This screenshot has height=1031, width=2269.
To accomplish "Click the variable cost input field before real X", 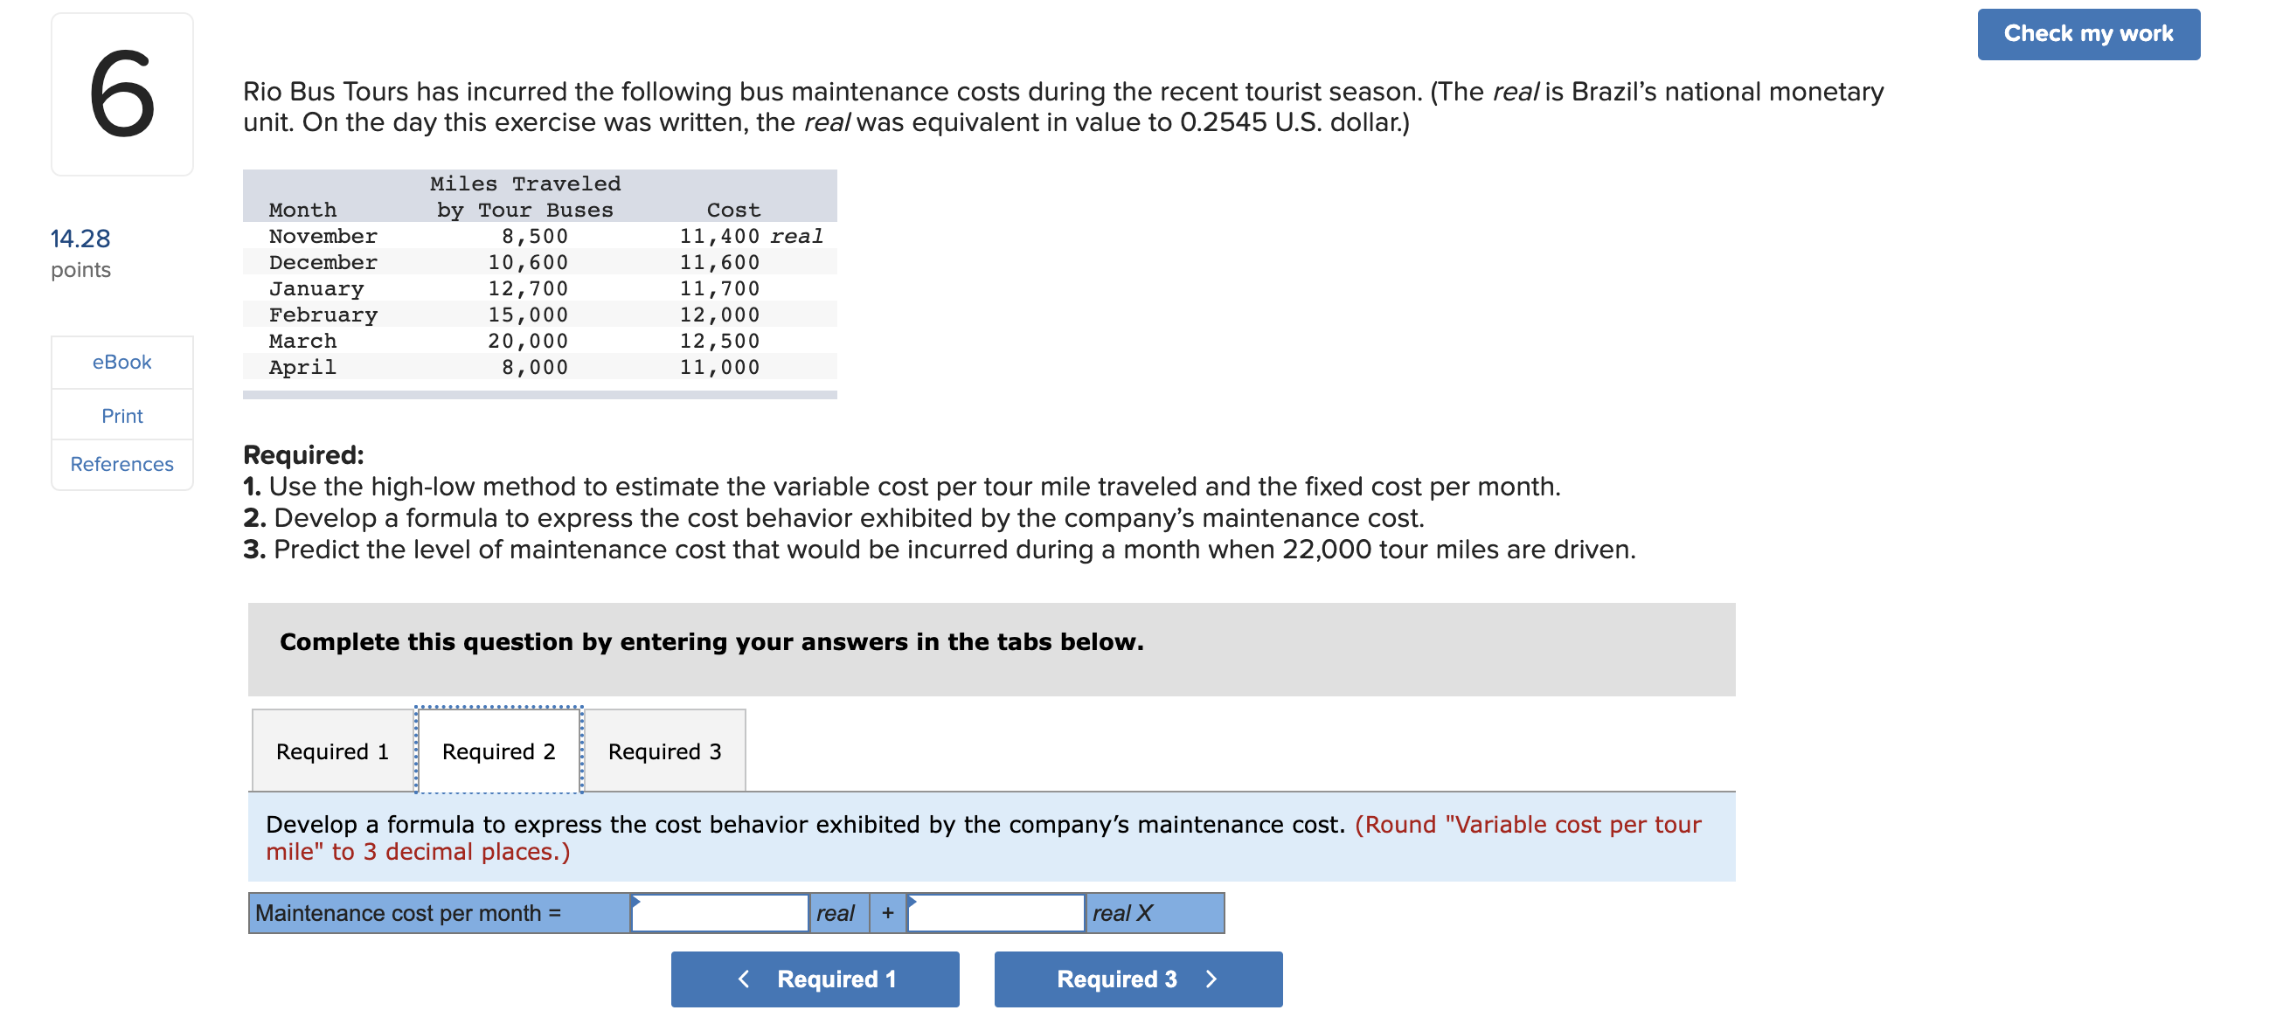I will [996, 912].
